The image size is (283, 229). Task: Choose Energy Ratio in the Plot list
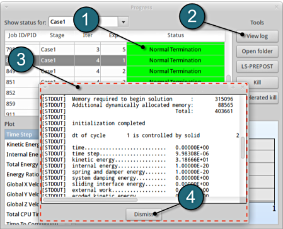[x=22, y=174]
